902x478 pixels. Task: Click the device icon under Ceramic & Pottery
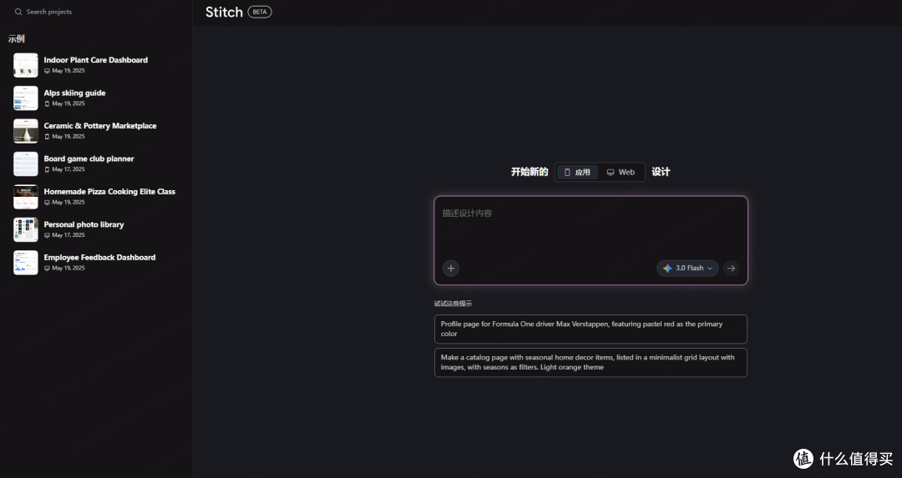[47, 137]
